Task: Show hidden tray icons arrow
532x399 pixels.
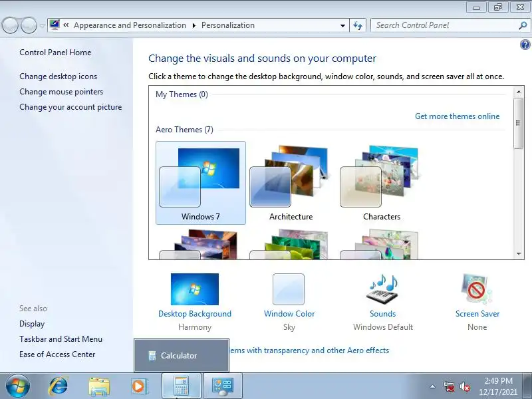Action: [x=433, y=386]
